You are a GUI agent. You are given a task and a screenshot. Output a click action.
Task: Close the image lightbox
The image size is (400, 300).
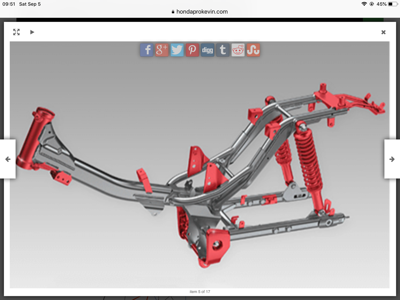tap(383, 32)
